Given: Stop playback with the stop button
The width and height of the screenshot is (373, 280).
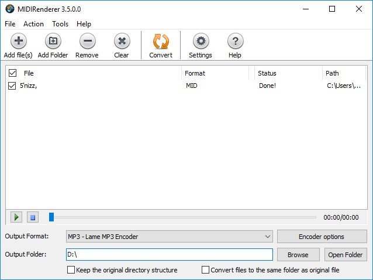Looking at the screenshot, I should click(x=33, y=217).
